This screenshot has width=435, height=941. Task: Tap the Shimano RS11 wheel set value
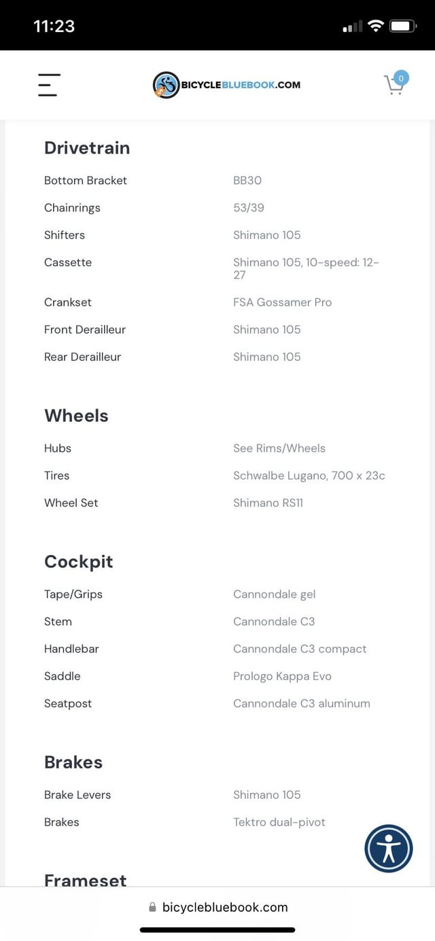click(268, 502)
